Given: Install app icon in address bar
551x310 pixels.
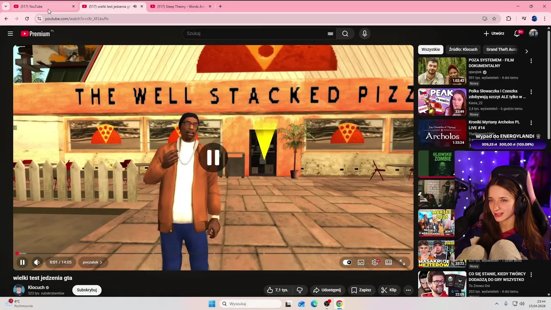Looking at the screenshot, I should [485, 19].
